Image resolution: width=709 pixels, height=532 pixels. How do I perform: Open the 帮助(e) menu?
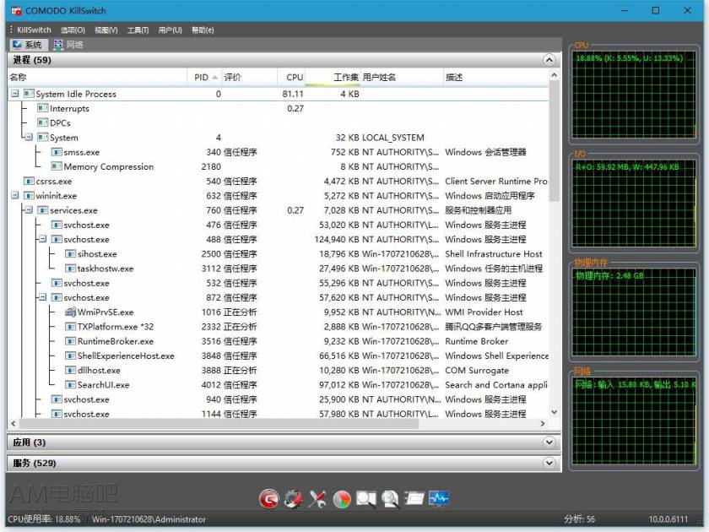tap(203, 30)
